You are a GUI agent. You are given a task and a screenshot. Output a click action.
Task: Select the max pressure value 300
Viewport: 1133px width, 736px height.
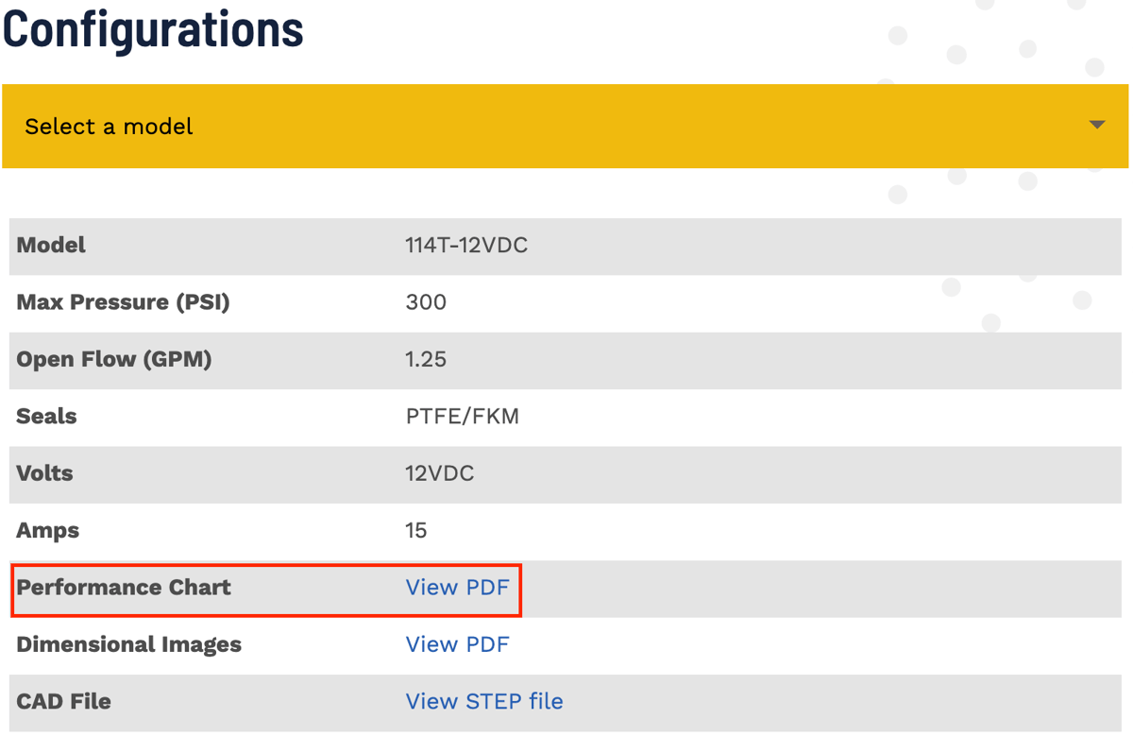(x=426, y=302)
